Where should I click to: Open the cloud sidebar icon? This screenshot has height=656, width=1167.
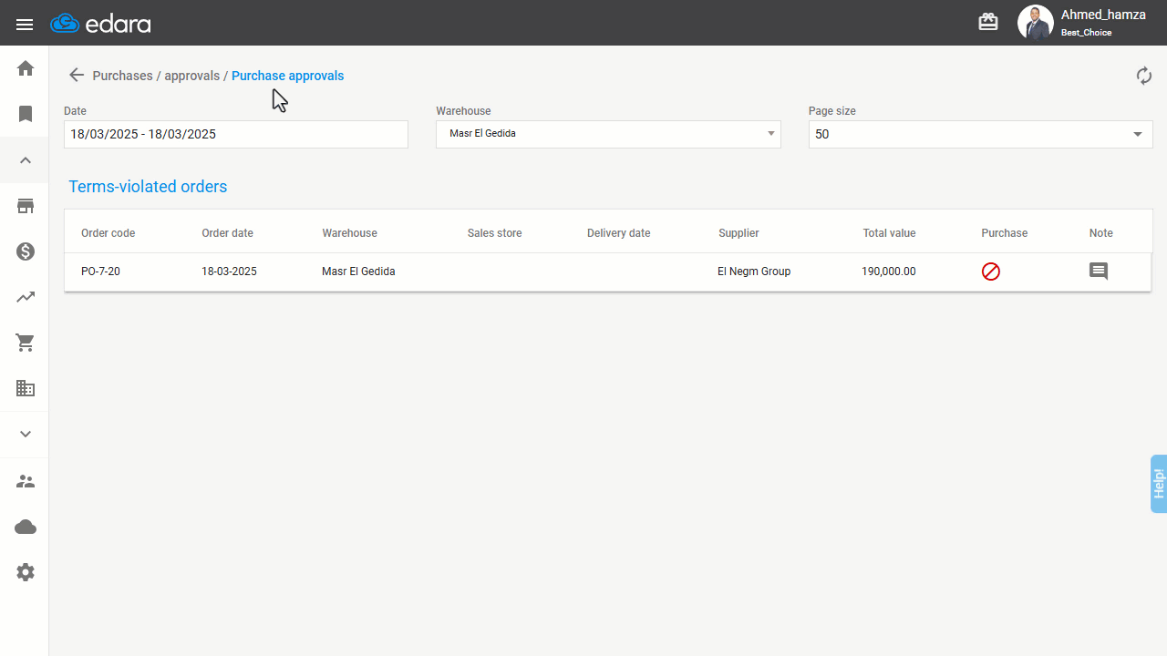[26, 527]
